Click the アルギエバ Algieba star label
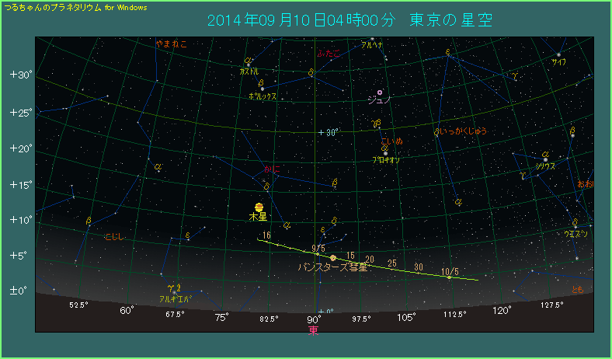 175,298
